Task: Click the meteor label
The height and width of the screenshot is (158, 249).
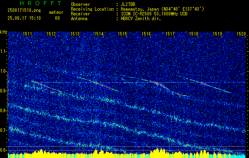Action: (56, 12)
